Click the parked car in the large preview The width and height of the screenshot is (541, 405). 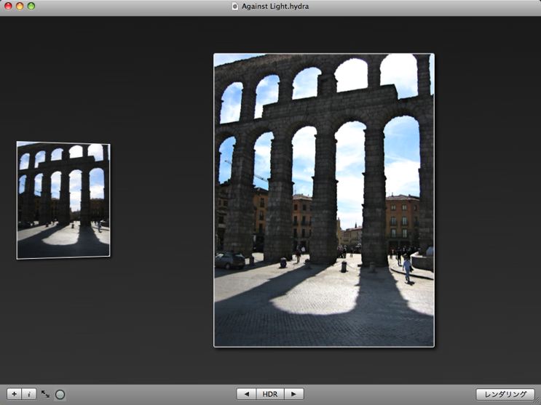229,260
